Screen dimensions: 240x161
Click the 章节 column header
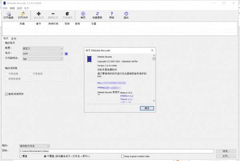[41, 24]
